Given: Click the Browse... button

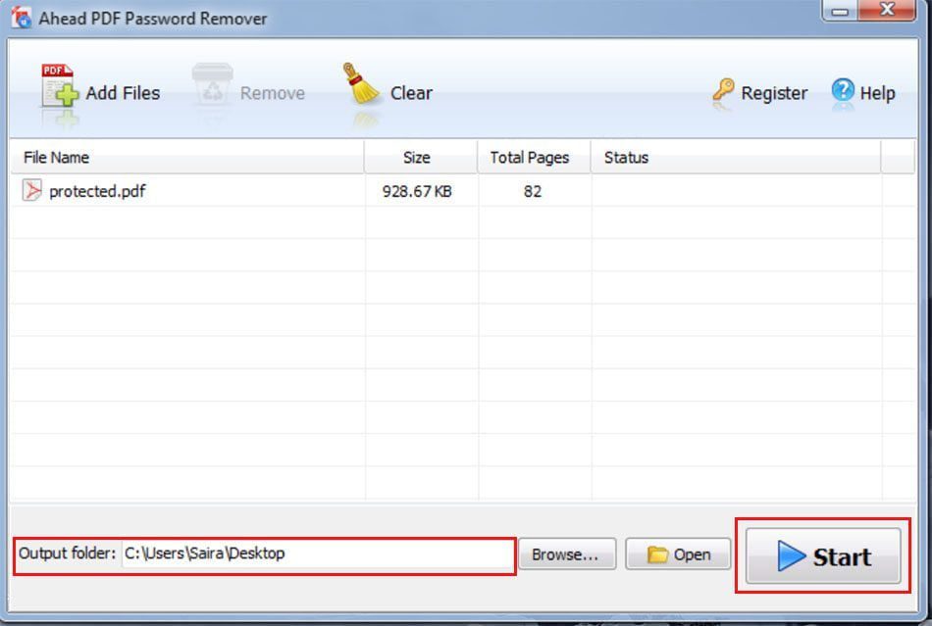Looking at the screenshot, I should pyautogui.click(x=567, y=554).
